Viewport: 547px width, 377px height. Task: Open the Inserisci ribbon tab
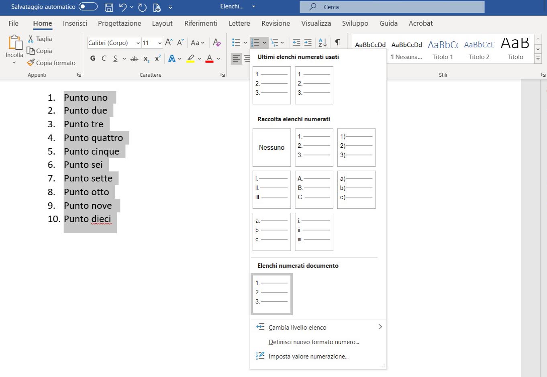pos(75,23)
